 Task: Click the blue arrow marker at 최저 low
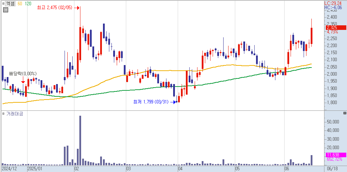173,102
